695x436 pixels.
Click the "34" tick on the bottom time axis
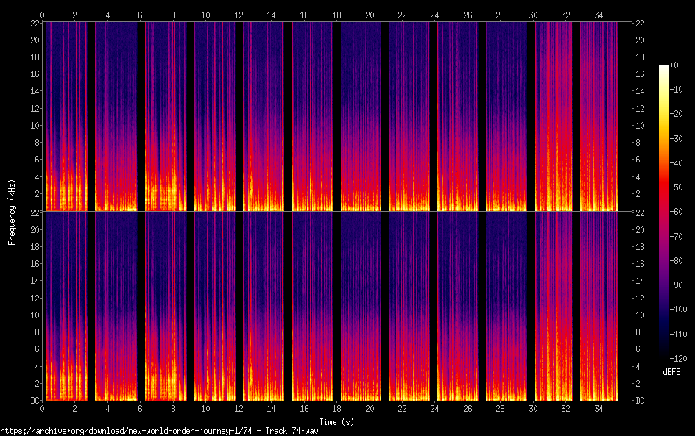599,408
